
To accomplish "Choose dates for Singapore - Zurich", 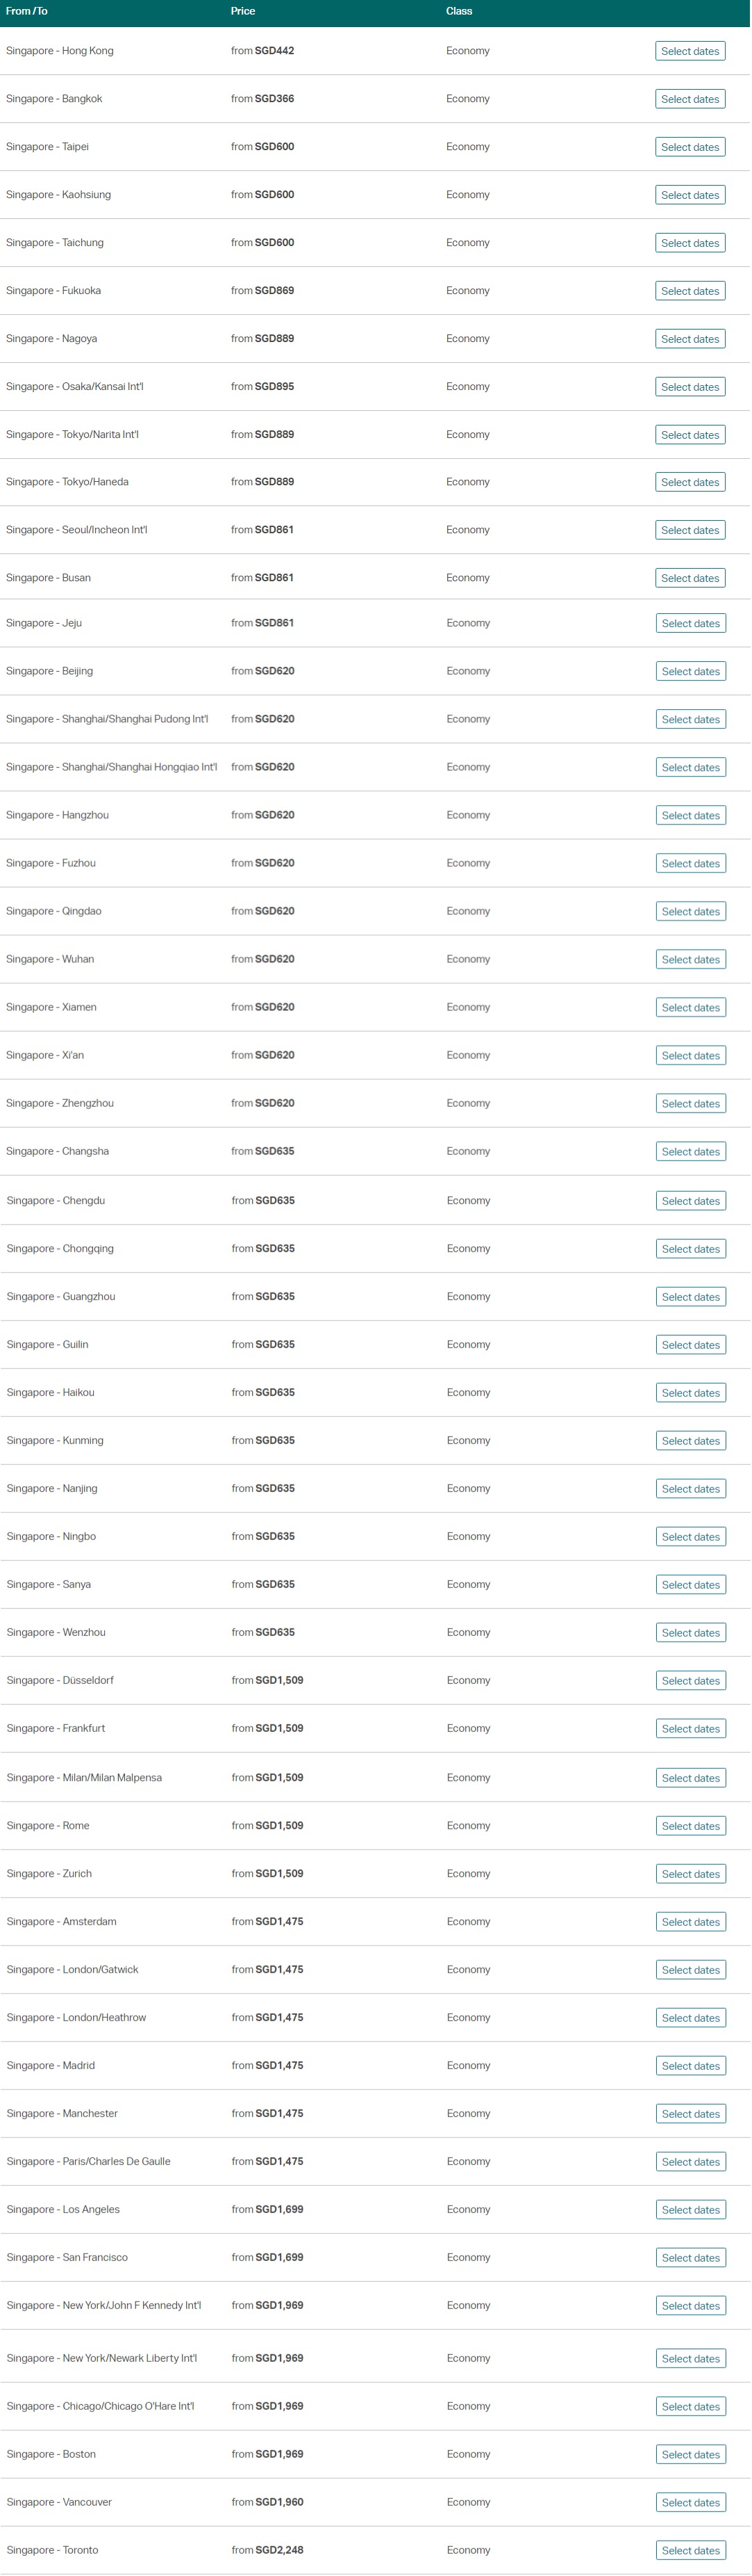I will click(690, 1874).
